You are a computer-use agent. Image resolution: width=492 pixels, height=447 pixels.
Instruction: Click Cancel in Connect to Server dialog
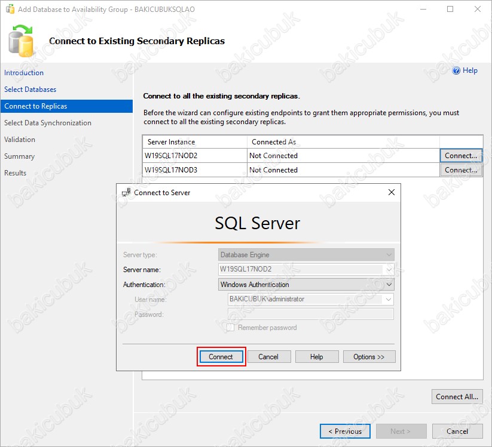coord(268,357)
